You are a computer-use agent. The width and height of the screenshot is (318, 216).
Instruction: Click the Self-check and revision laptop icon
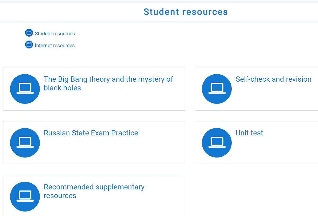click(217, 89)
